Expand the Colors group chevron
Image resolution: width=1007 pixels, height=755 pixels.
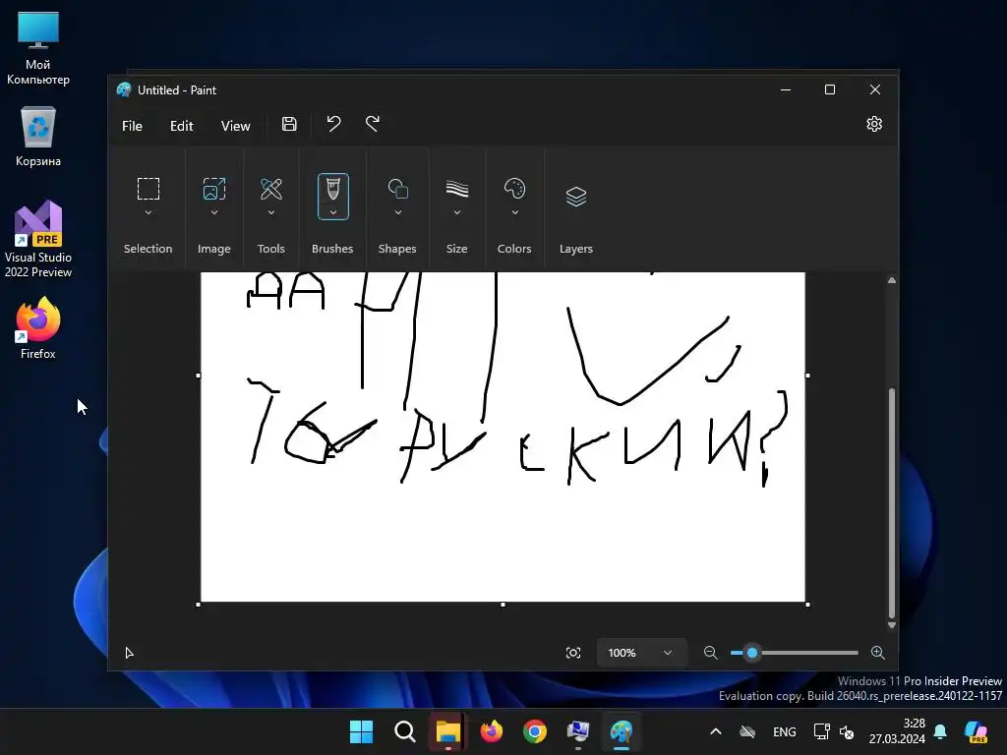(514, 212)
